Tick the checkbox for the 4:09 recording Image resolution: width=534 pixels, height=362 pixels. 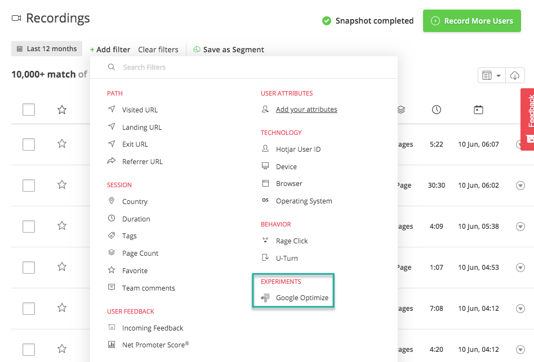(29, 227)
